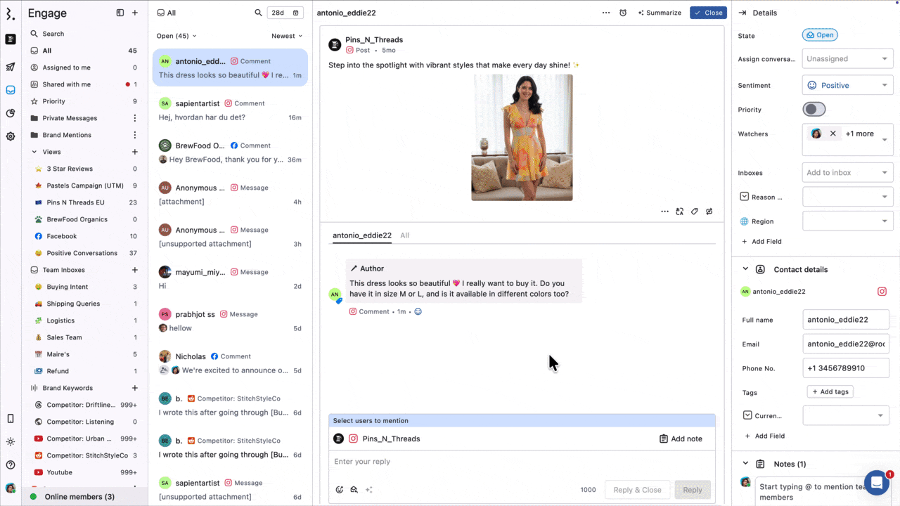Click the emoji picker in reply box
Viewport: 900px width, 506px height.
(x=340, y=490)
